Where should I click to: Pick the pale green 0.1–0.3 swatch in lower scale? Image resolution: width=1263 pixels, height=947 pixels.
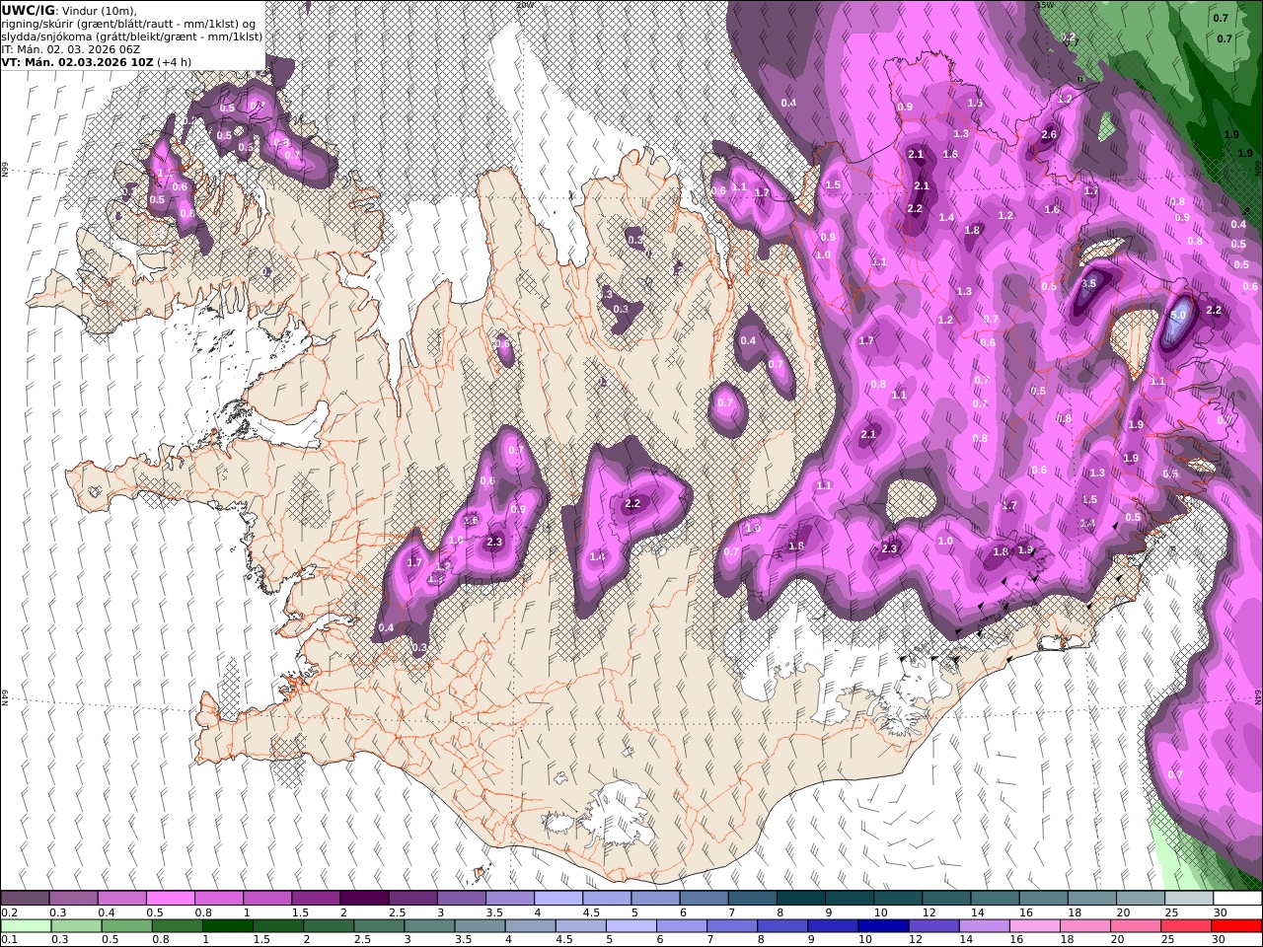click(x=27, y=926)
